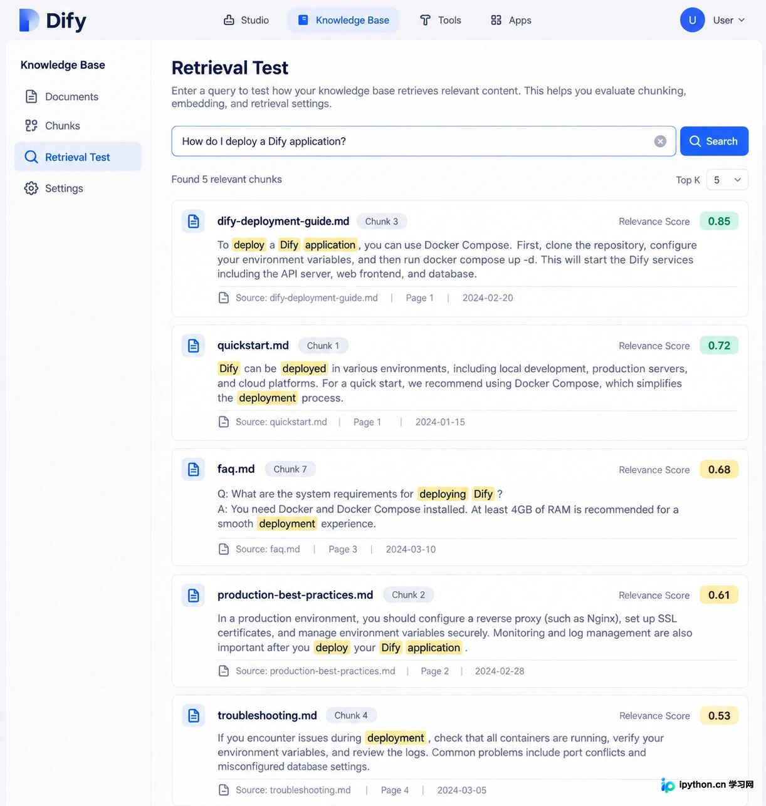Open Settings in the sidebar
766x806 pixels.
pos(78,189)
